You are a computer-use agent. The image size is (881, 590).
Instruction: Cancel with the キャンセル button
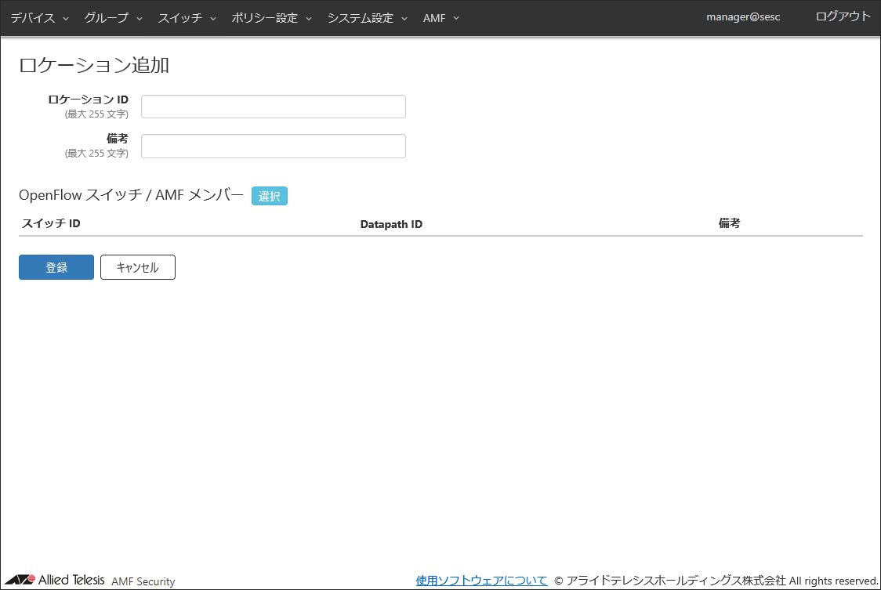[138, 267]
